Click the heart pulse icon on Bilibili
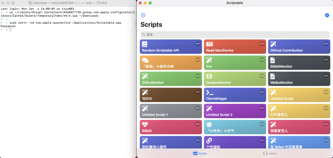 (145, 124)
